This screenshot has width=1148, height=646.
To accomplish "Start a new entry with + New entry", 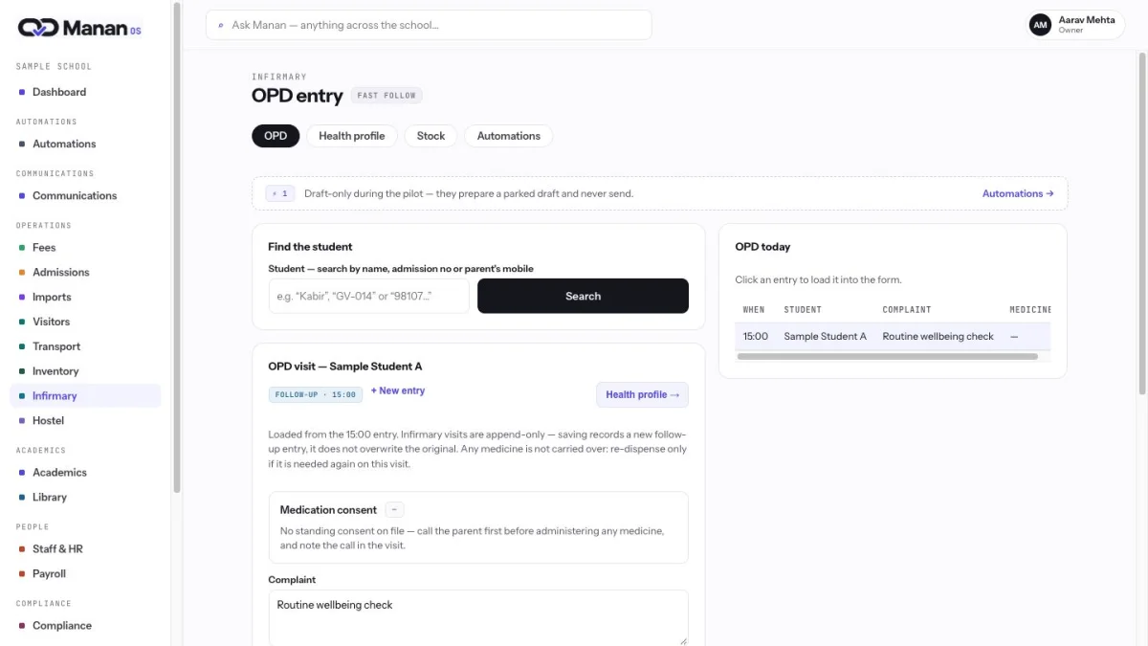I will tap(398, 390).
